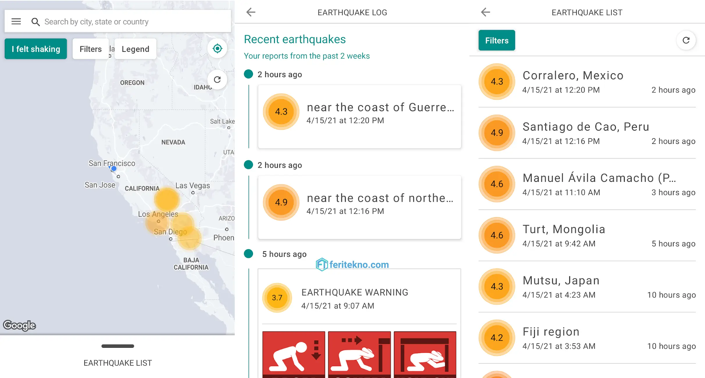Click the 4.9 magnitude icon in log

pos(281,202)
